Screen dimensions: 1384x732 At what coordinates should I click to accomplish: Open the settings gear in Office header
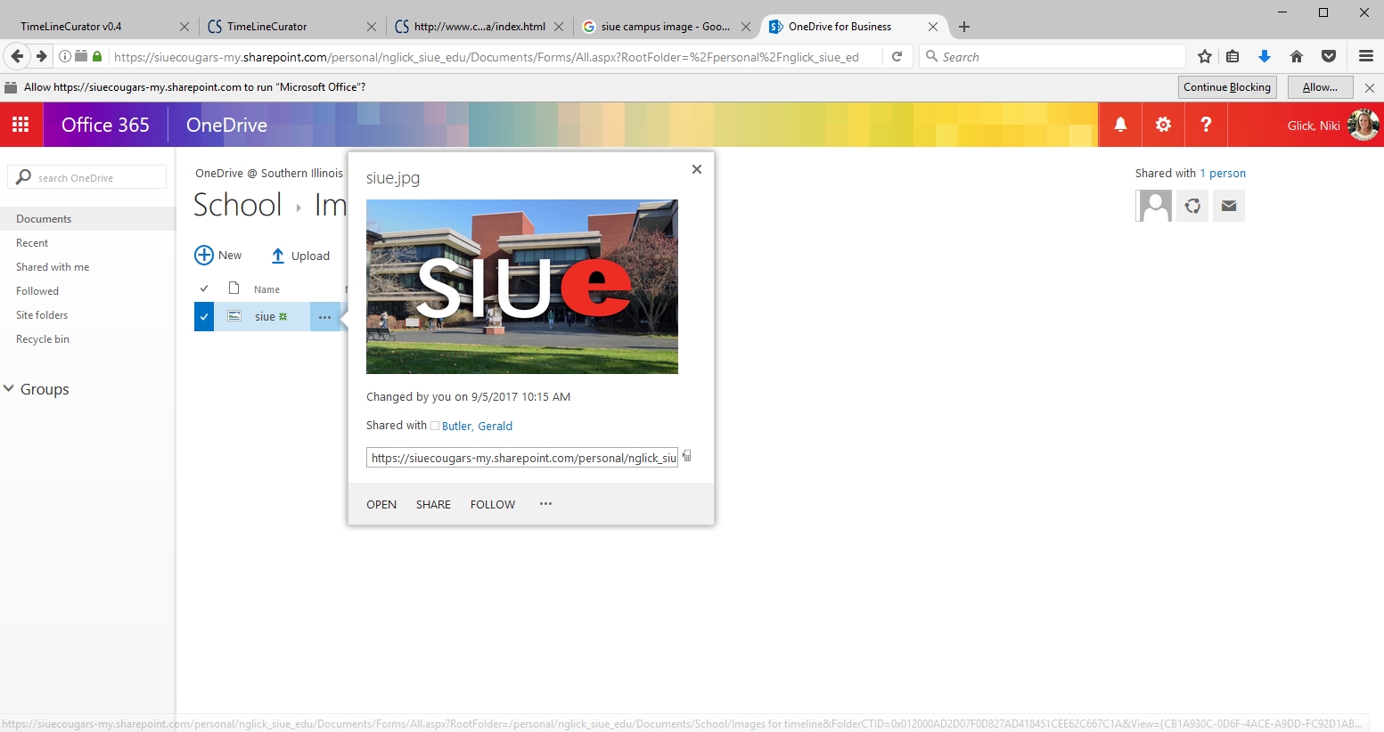click(1163, 125)
